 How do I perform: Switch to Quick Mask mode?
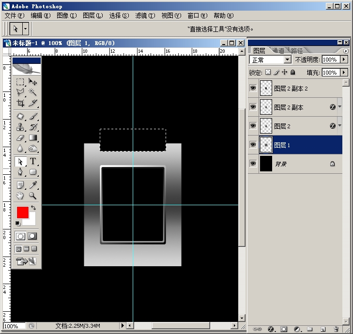tap(32, 236)
